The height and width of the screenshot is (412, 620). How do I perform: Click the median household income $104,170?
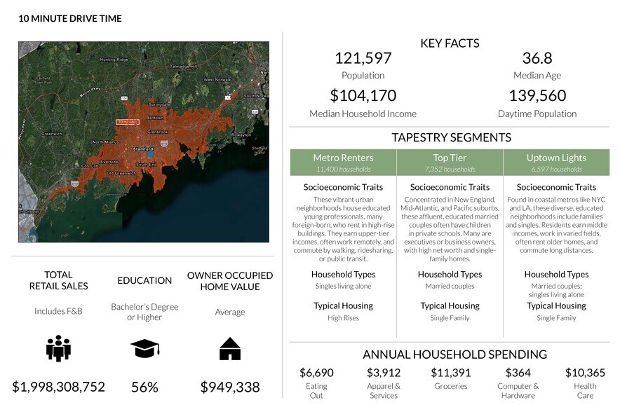coord(363,95)
